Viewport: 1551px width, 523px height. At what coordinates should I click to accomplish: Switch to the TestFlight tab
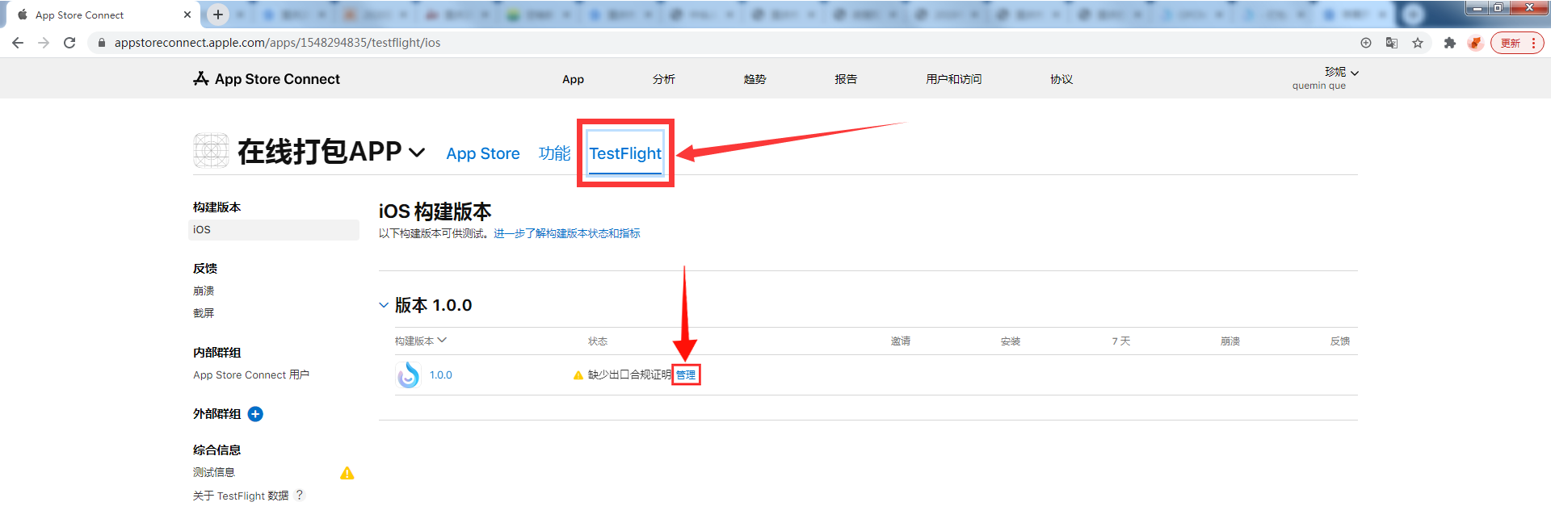625,153
